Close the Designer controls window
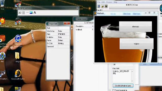Screen dimensions: 162x91 77,8
